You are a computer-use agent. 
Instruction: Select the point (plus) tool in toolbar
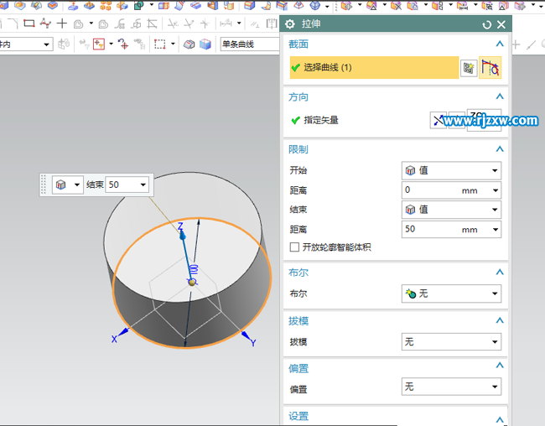click(x=61, y=23)
